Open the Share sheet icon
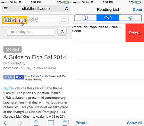The height and width of the screenshot is (126, 144). click(x=36, y=122)
